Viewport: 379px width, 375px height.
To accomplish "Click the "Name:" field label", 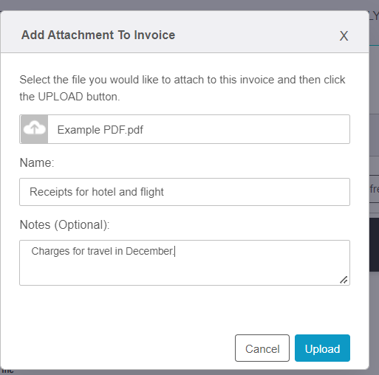I will [x=37, y=162].
